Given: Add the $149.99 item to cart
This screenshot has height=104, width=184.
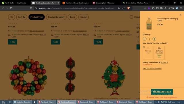Looking at the screenshot, I should [x=13, y=42].
